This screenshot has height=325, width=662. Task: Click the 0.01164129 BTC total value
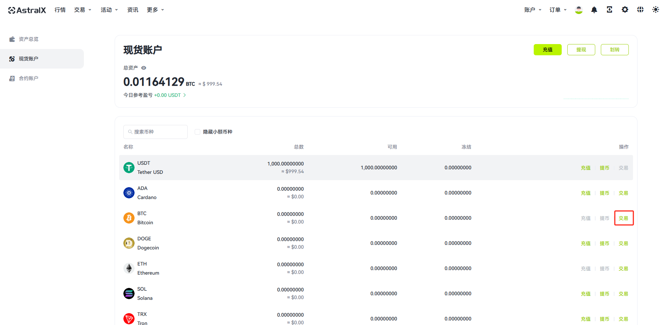pyautogui.click(x=159, y=82)
